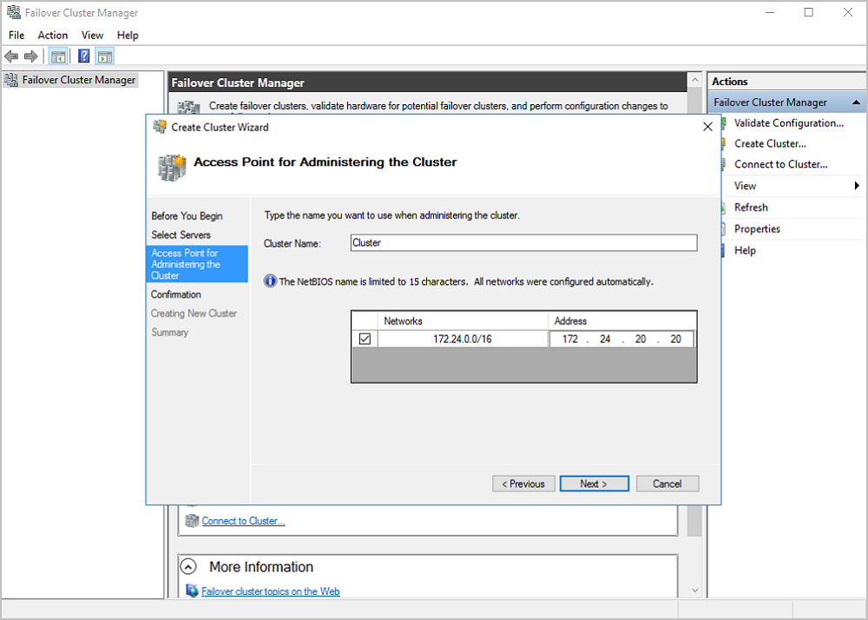
Task: Open the File menu
Action: (x=16, y=35)
